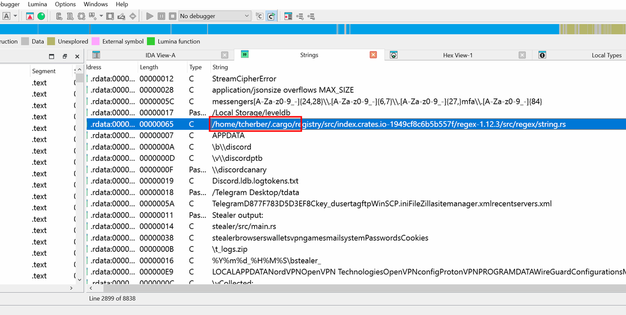Image resolution: width=626 pixels, height=315 pixels.
Task: Open the breakpoint list toolbar icon
Action: click(288, 16)
